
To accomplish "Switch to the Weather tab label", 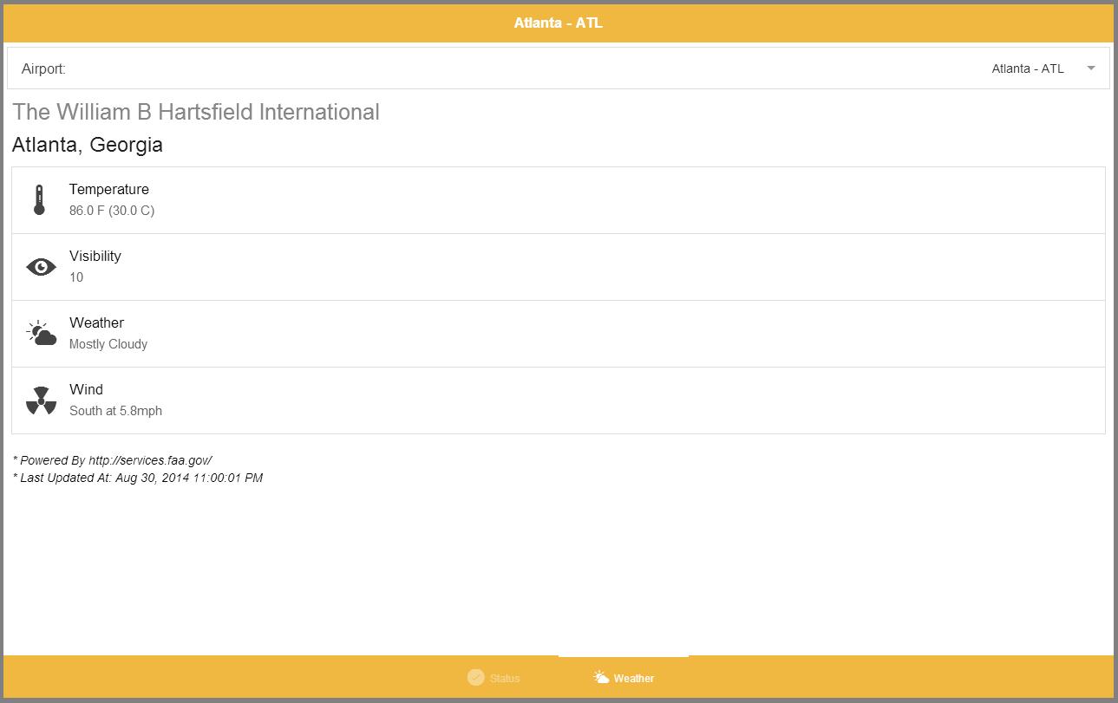I will [633, 678].
